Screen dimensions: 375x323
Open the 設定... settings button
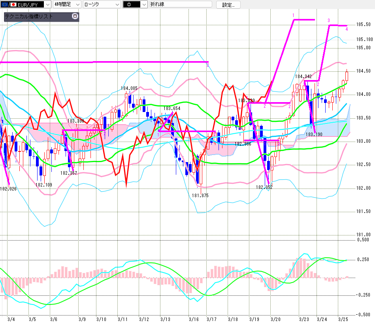pyautogui.click(x=231, y=5)
